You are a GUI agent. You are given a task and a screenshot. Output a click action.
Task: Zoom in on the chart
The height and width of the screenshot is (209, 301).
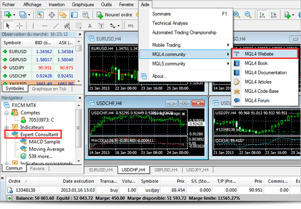[237, 14]
